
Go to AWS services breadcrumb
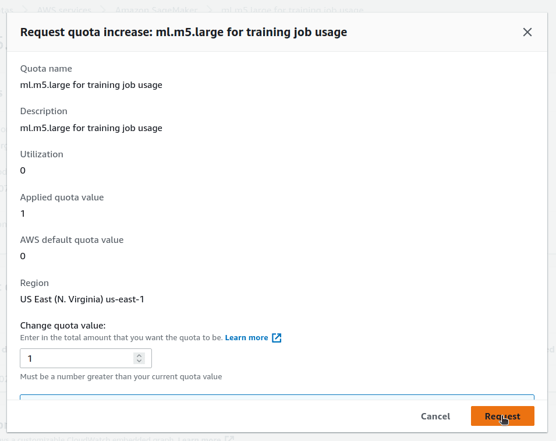65,10
